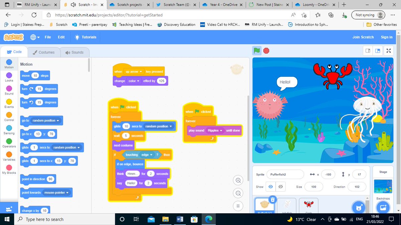Select the Operators block category
This screenshot has width=401, height=225.
(x=9, y=143)
